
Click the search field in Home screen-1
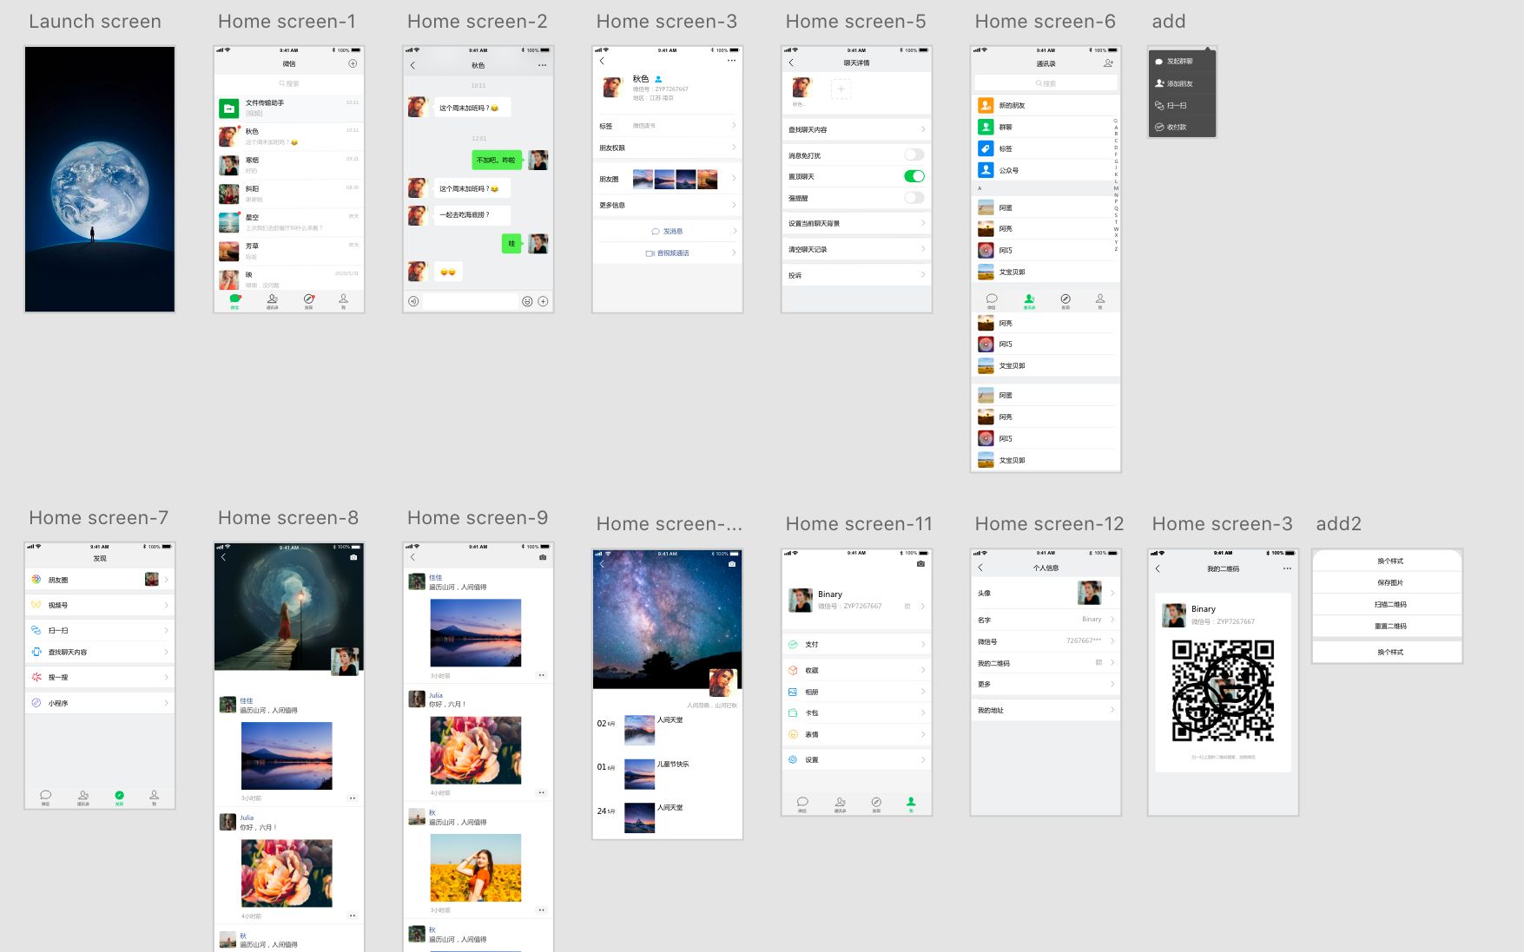pos(289,83)
